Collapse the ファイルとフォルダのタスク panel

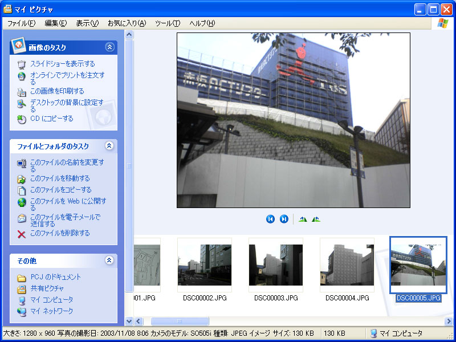tap(109, 146)
